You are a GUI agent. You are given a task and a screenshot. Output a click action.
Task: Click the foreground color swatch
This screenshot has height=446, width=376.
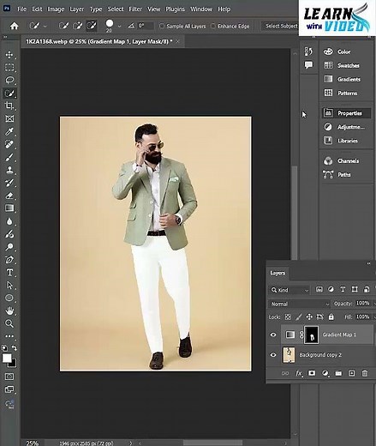7,358
